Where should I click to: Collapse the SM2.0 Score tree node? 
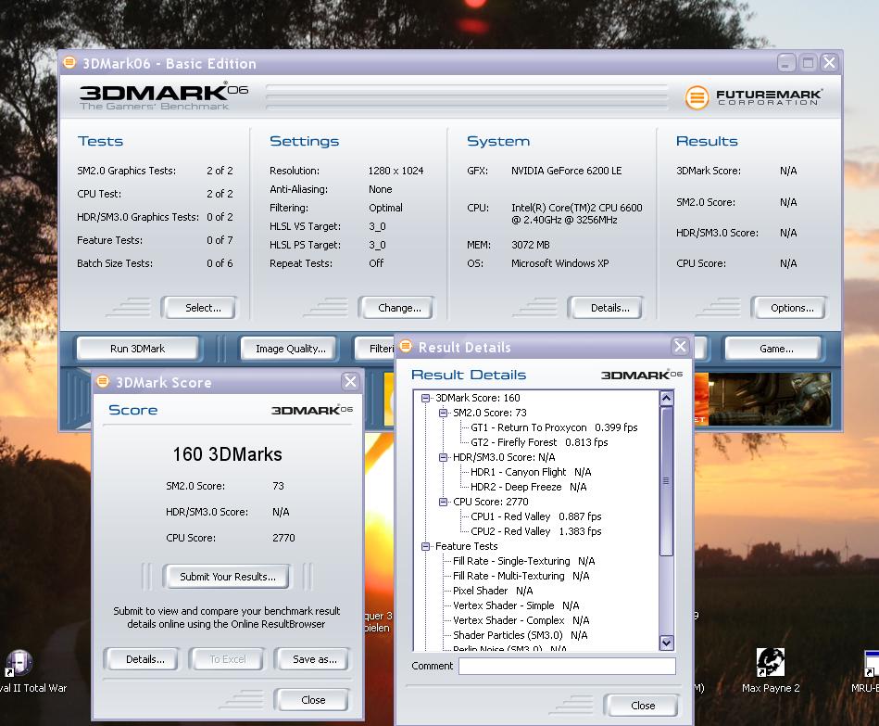[x=443, y=413]
